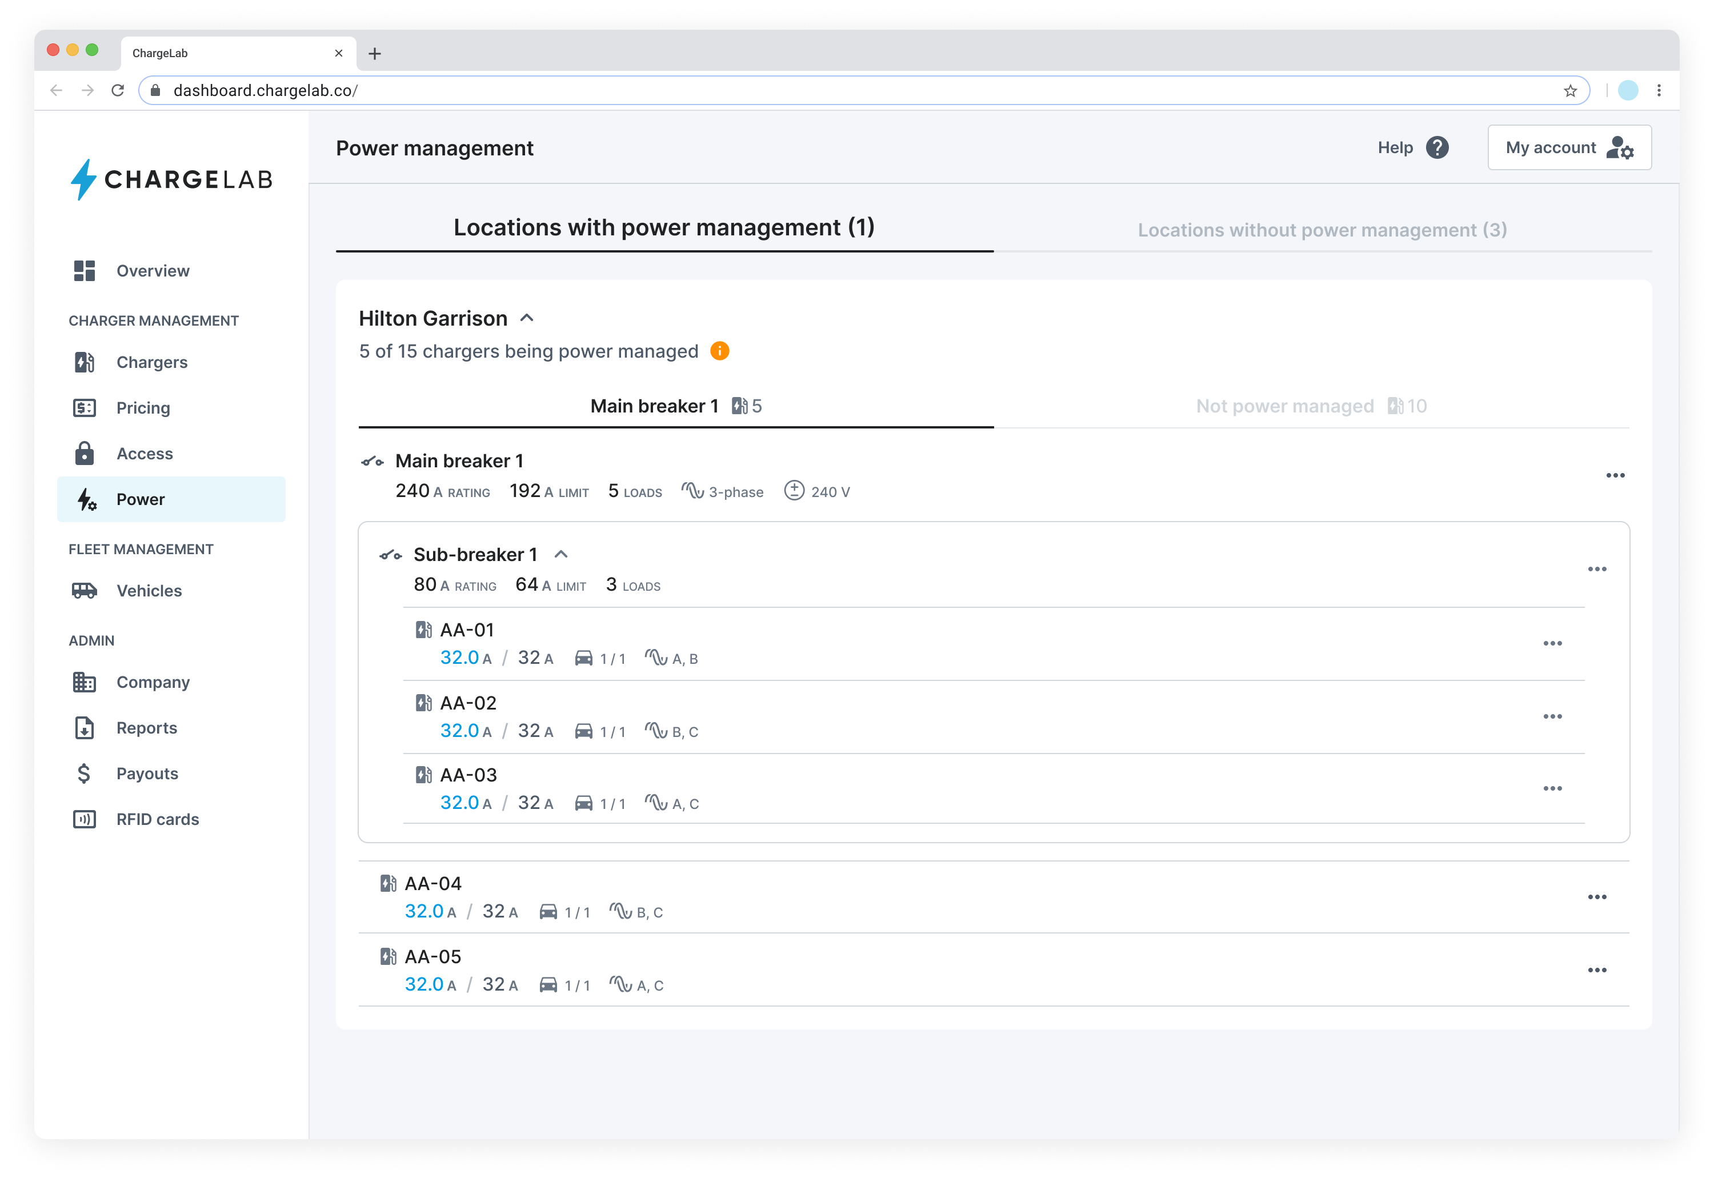
Task: Click the Sub-breaker 1 switch icon
Action: [390, 555]
